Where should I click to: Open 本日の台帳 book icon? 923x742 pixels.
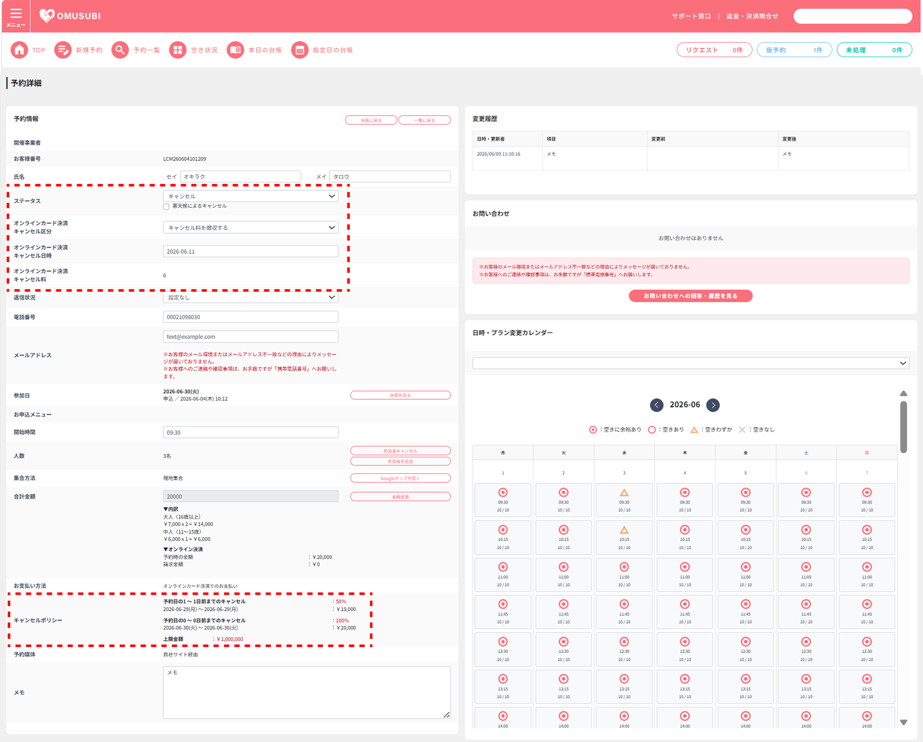[x=235, y=50]
